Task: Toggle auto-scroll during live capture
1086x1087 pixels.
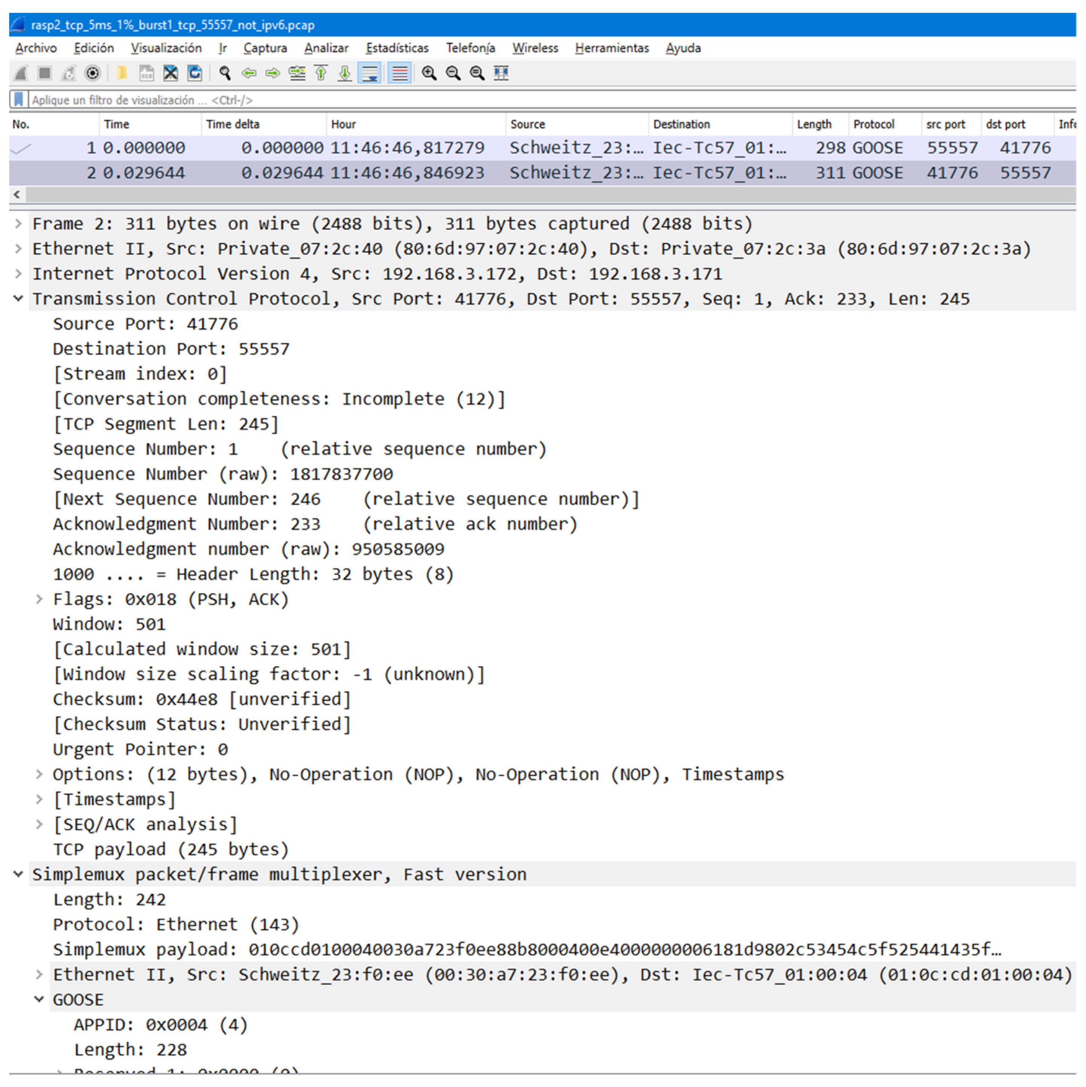Action: tap(370, 73)
